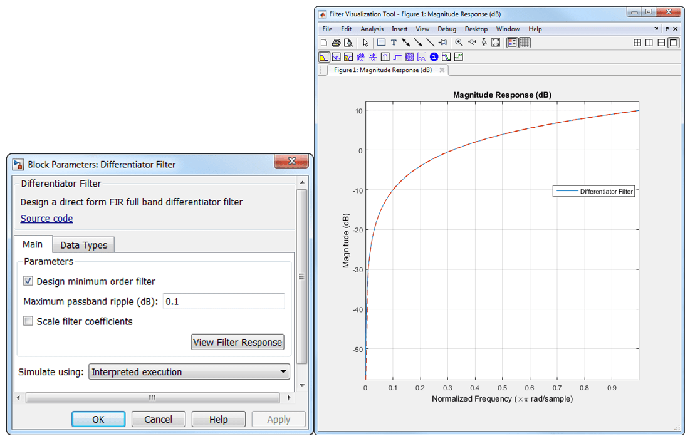The width and height of the screenshot is (700, 441).
Task: Close the Block Parameters dialog window
Action: [x=291, y=161]
